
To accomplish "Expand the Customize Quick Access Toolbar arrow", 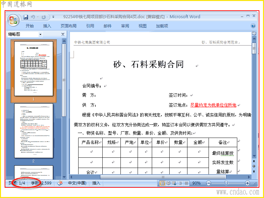I will tap(53, 17).
